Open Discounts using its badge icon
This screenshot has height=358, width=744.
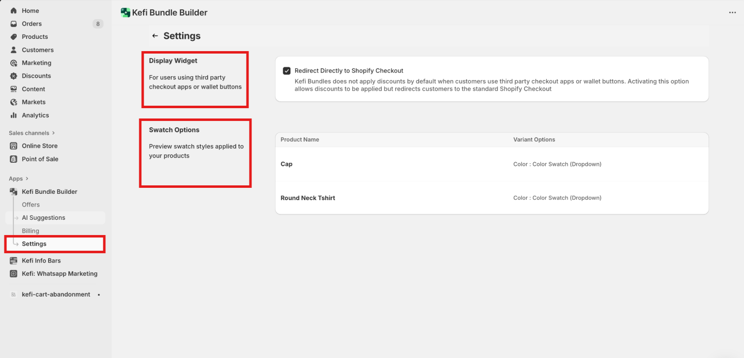click(x=14, y=76)
